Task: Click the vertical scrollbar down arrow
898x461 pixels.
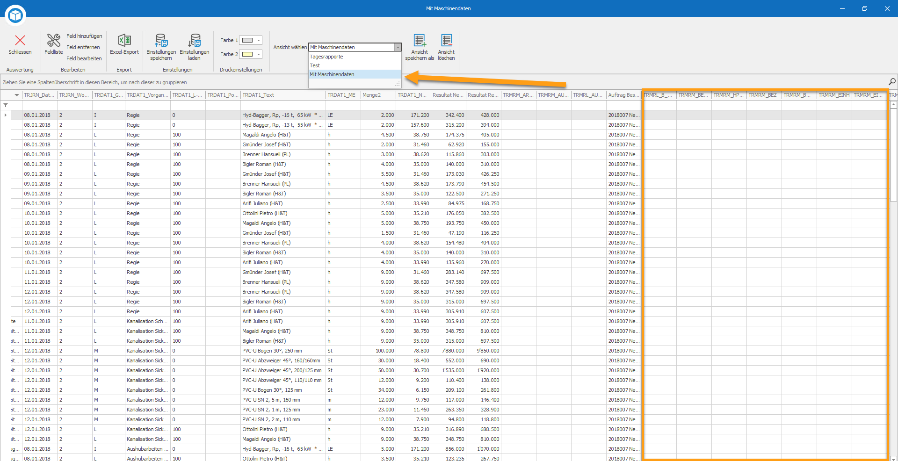Action: 893,458
